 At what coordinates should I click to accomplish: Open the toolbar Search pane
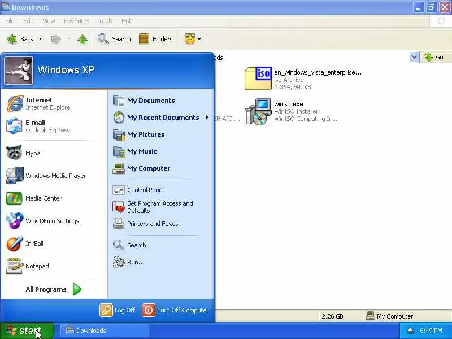click(x=114, y=39)
